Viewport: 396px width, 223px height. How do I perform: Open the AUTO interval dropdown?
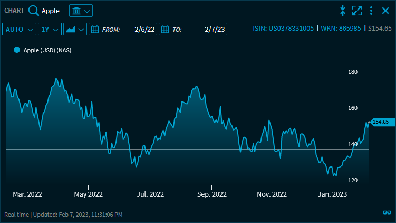tap(20, 29)
